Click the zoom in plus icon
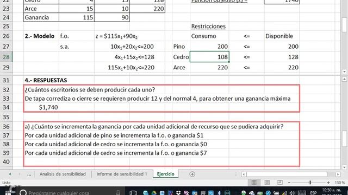Screen dimensions: 348x195 328,183
